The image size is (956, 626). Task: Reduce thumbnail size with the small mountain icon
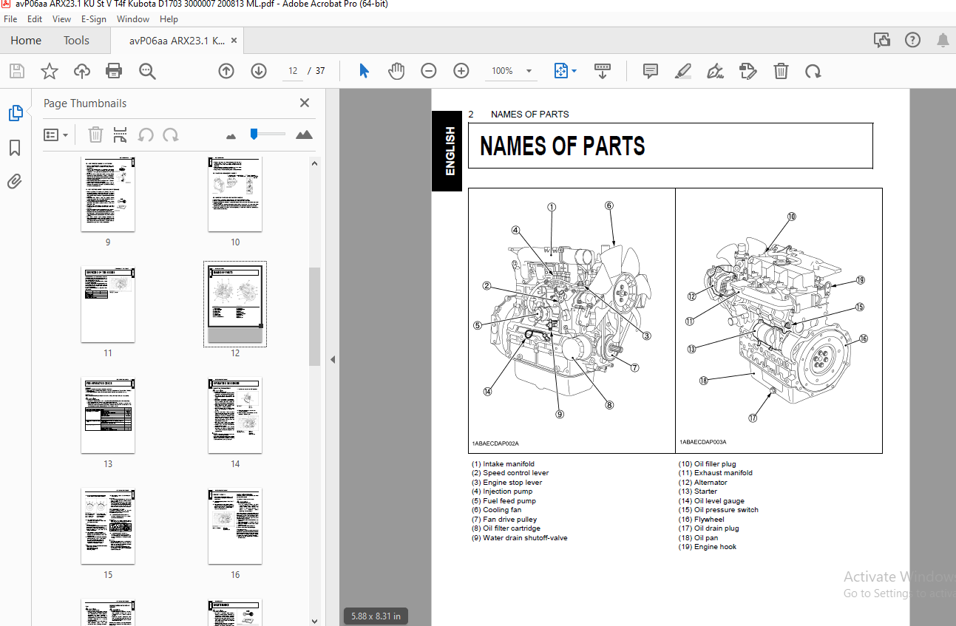point(231,136)
